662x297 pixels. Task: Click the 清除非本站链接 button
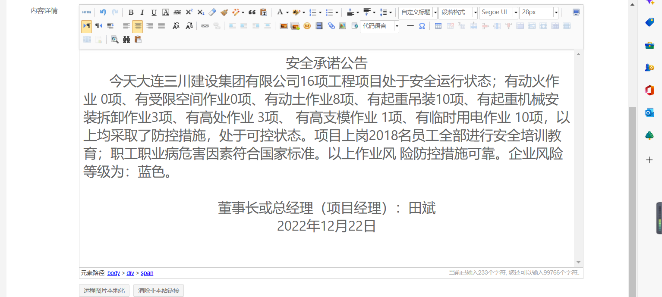coord(158,291)
